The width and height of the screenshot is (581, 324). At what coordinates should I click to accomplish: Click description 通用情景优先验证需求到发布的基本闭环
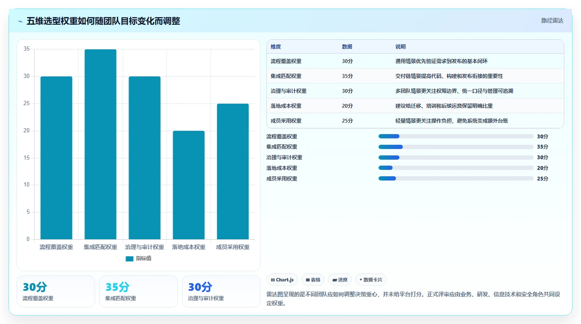(x=442, y=61)
